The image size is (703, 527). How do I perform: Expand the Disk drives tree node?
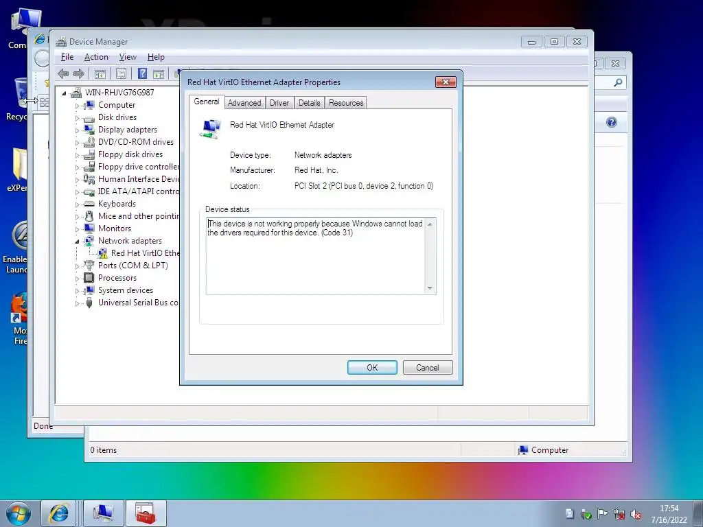pos(77,118)
